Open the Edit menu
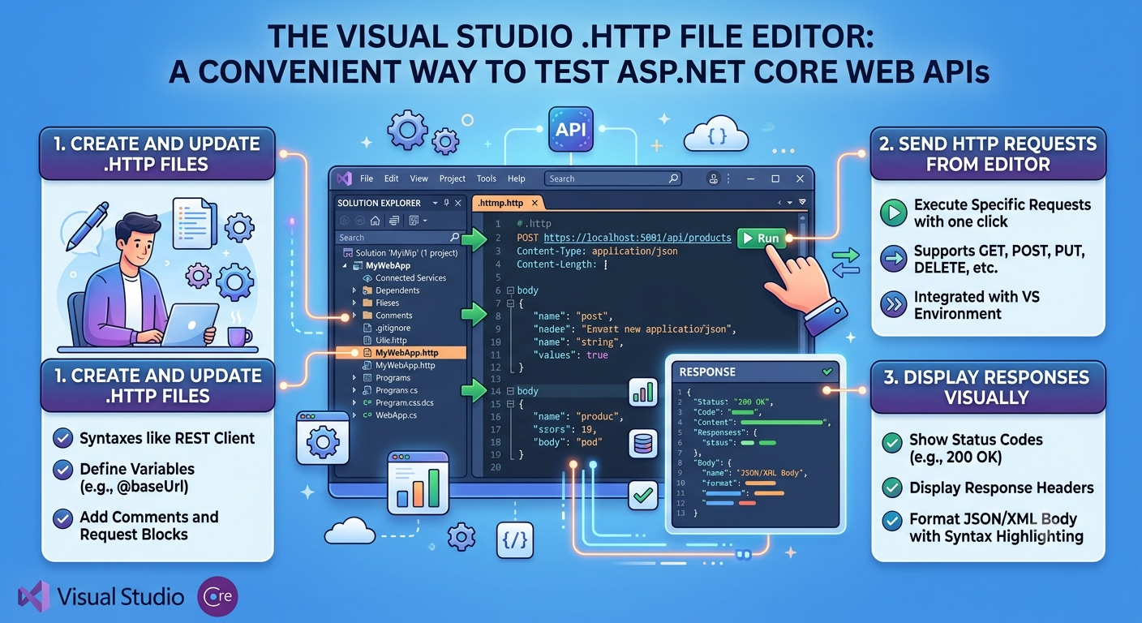This screenshot has width=1142, height=623. (392, 178)
